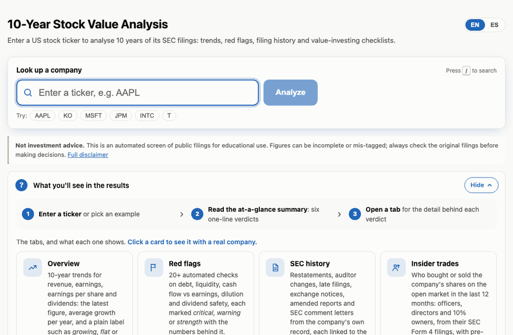Image resolution: width=513 pixels, height=335 pixels.
Task: Click the step 2 numbered circle
Action: coord(197,214)
